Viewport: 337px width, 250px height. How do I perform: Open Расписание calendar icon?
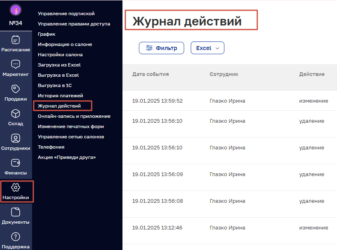[x=16, y=40]
